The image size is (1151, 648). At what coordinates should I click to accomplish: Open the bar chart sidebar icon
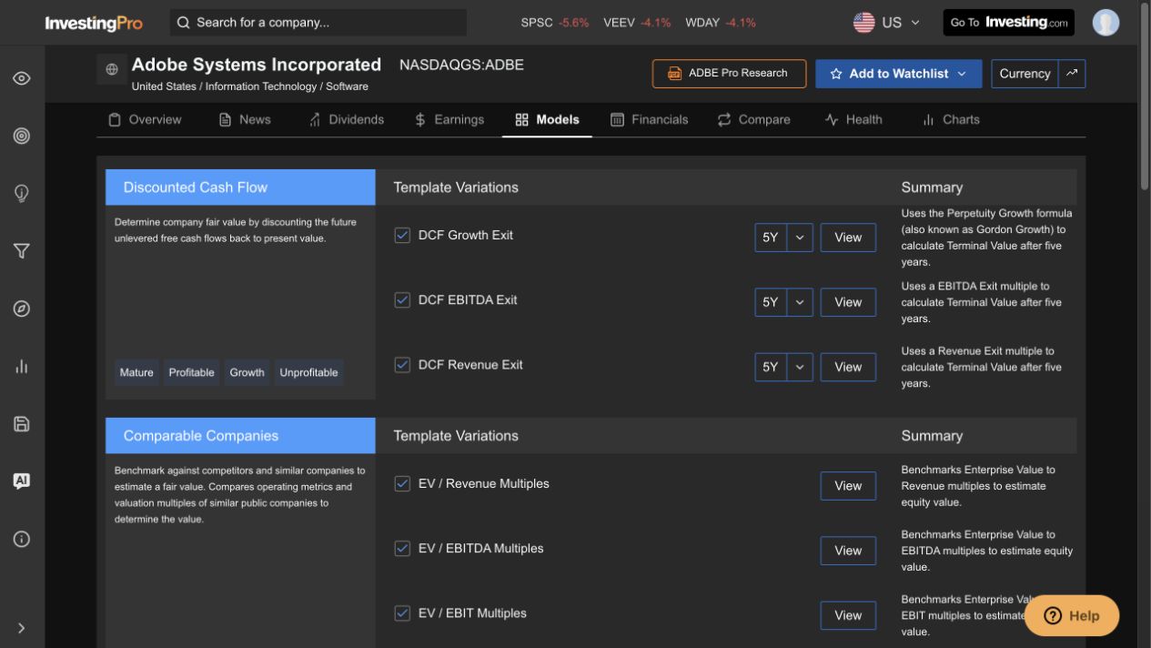(22, 366)
